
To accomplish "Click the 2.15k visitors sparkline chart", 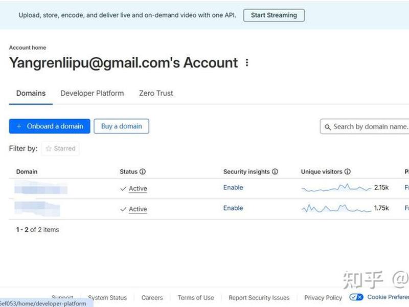I will (336, 188).
